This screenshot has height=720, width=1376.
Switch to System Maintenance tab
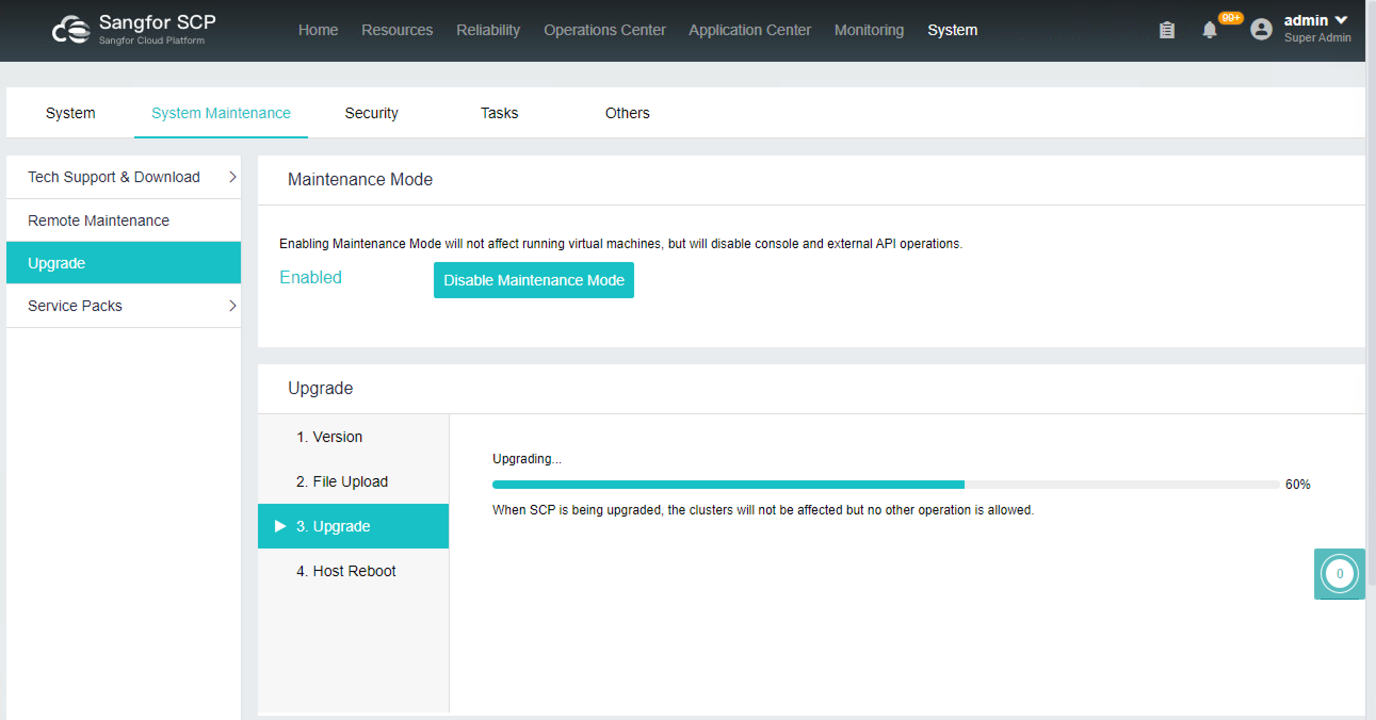point(221,113)
